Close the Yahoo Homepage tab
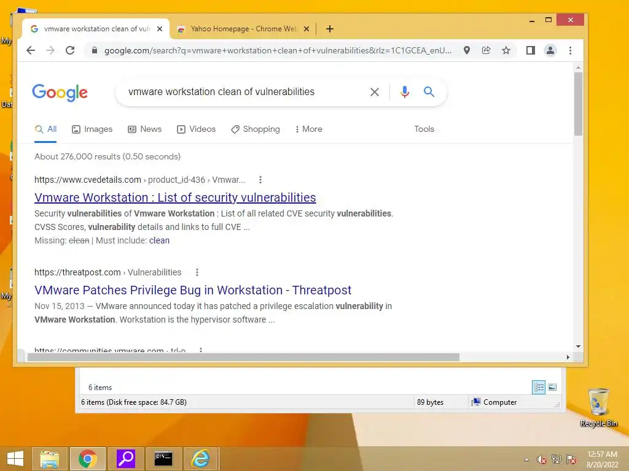 click(x=307, y=29)
